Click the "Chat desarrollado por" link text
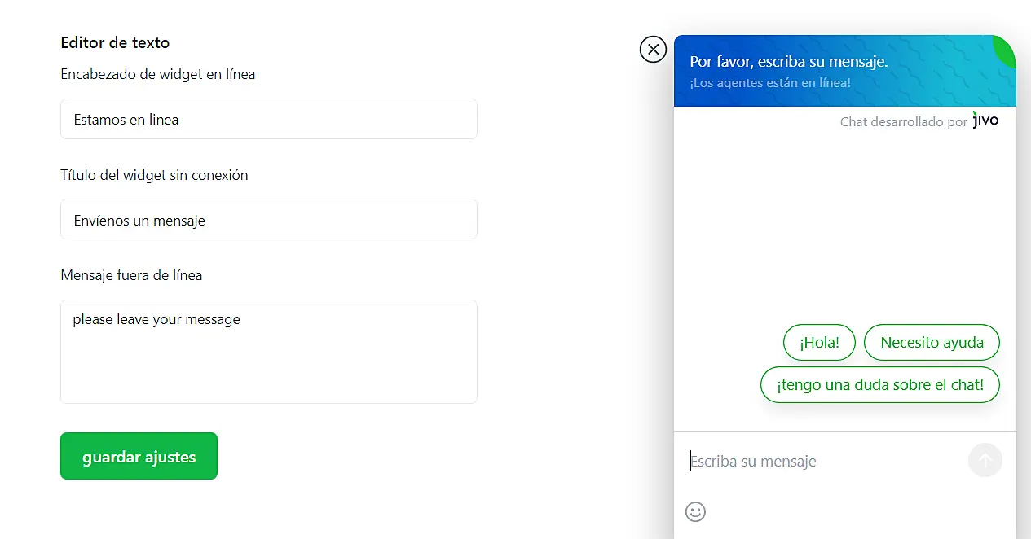The width and height of the screenshot is (1031, 539). (903, 122)
